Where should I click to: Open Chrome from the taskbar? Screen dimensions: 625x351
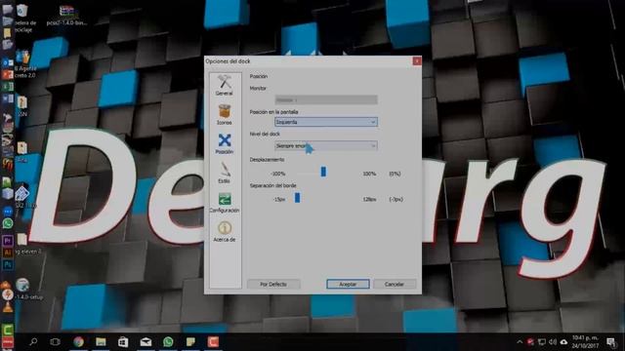78,341
